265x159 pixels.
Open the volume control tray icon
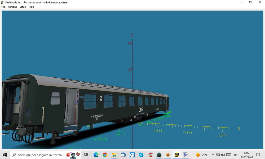pyautogui.click(x=223, y=155)
